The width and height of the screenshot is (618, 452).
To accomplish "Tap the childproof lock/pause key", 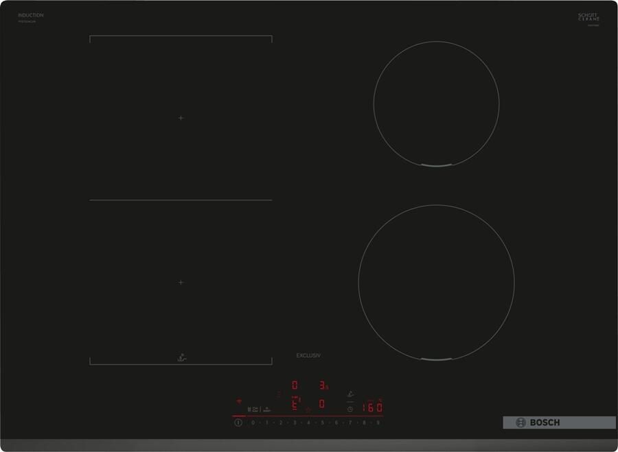I will tap(253, 409).
